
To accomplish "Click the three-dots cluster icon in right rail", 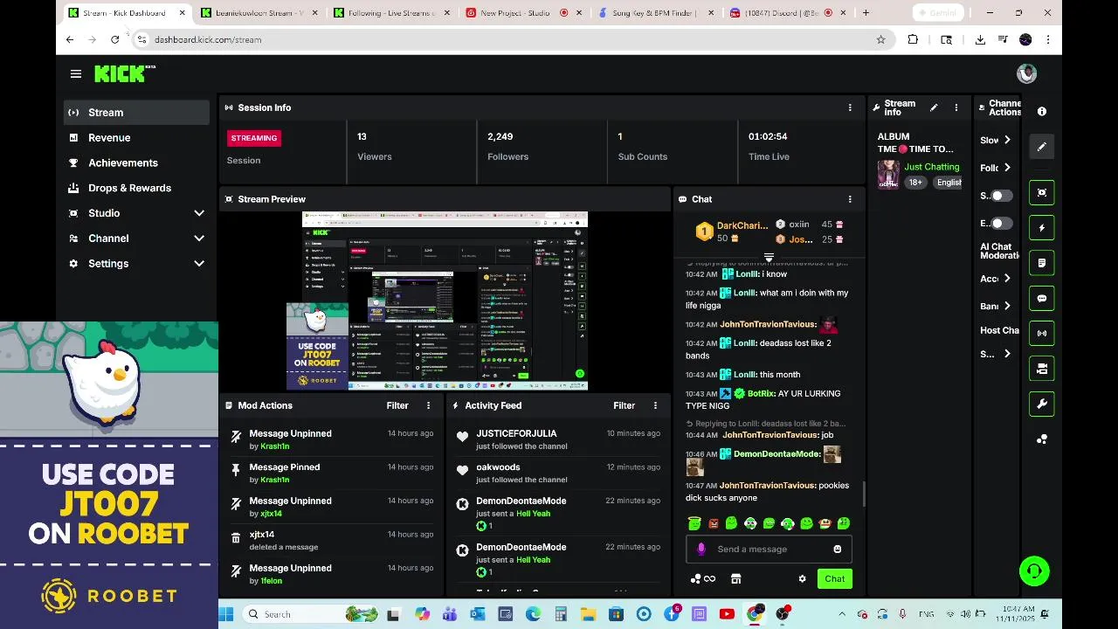I will [1042, 439].
